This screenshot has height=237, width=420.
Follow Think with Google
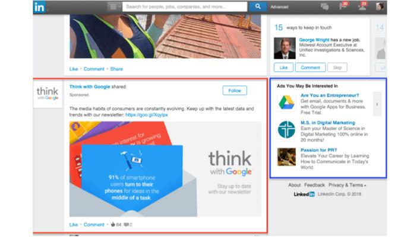coord(235,91)
